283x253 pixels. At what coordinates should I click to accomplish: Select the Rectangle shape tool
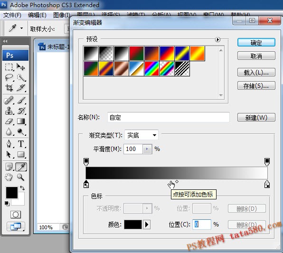click(x=21, y=154)
